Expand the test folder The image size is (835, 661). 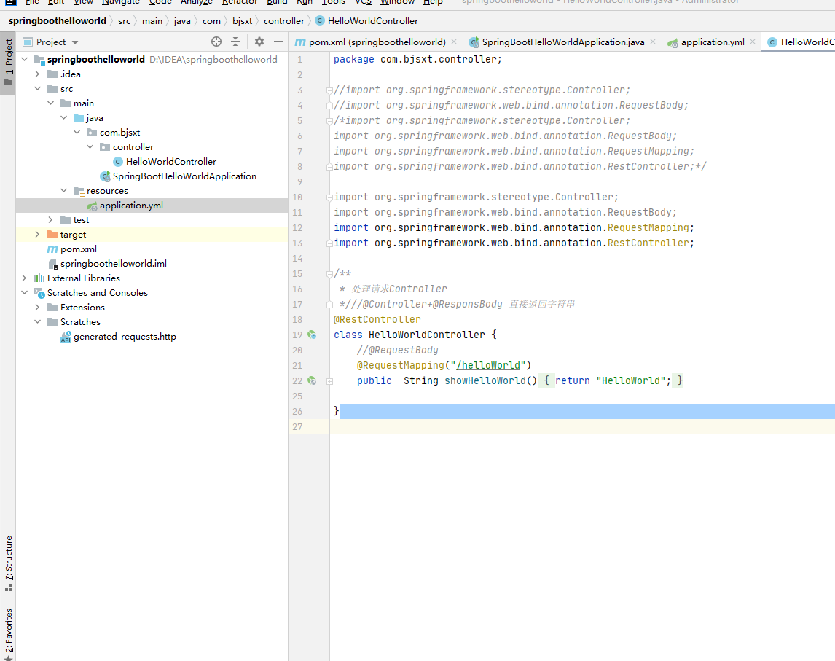[50, 219]
